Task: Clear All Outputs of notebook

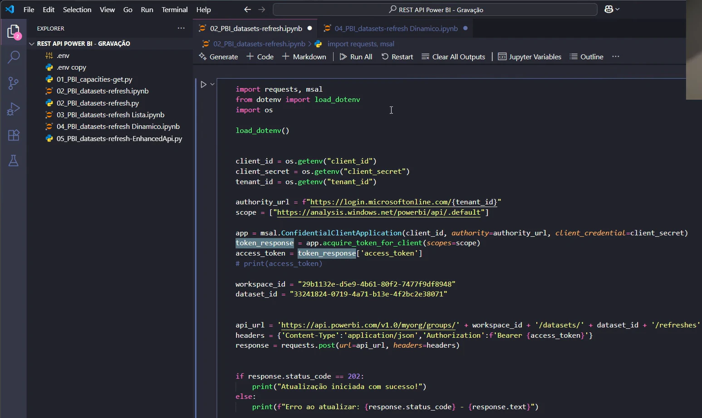Action: click(x=453, y=57)
